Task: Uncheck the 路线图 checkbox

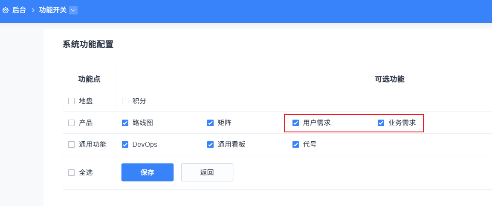Action: coord(125,123)
